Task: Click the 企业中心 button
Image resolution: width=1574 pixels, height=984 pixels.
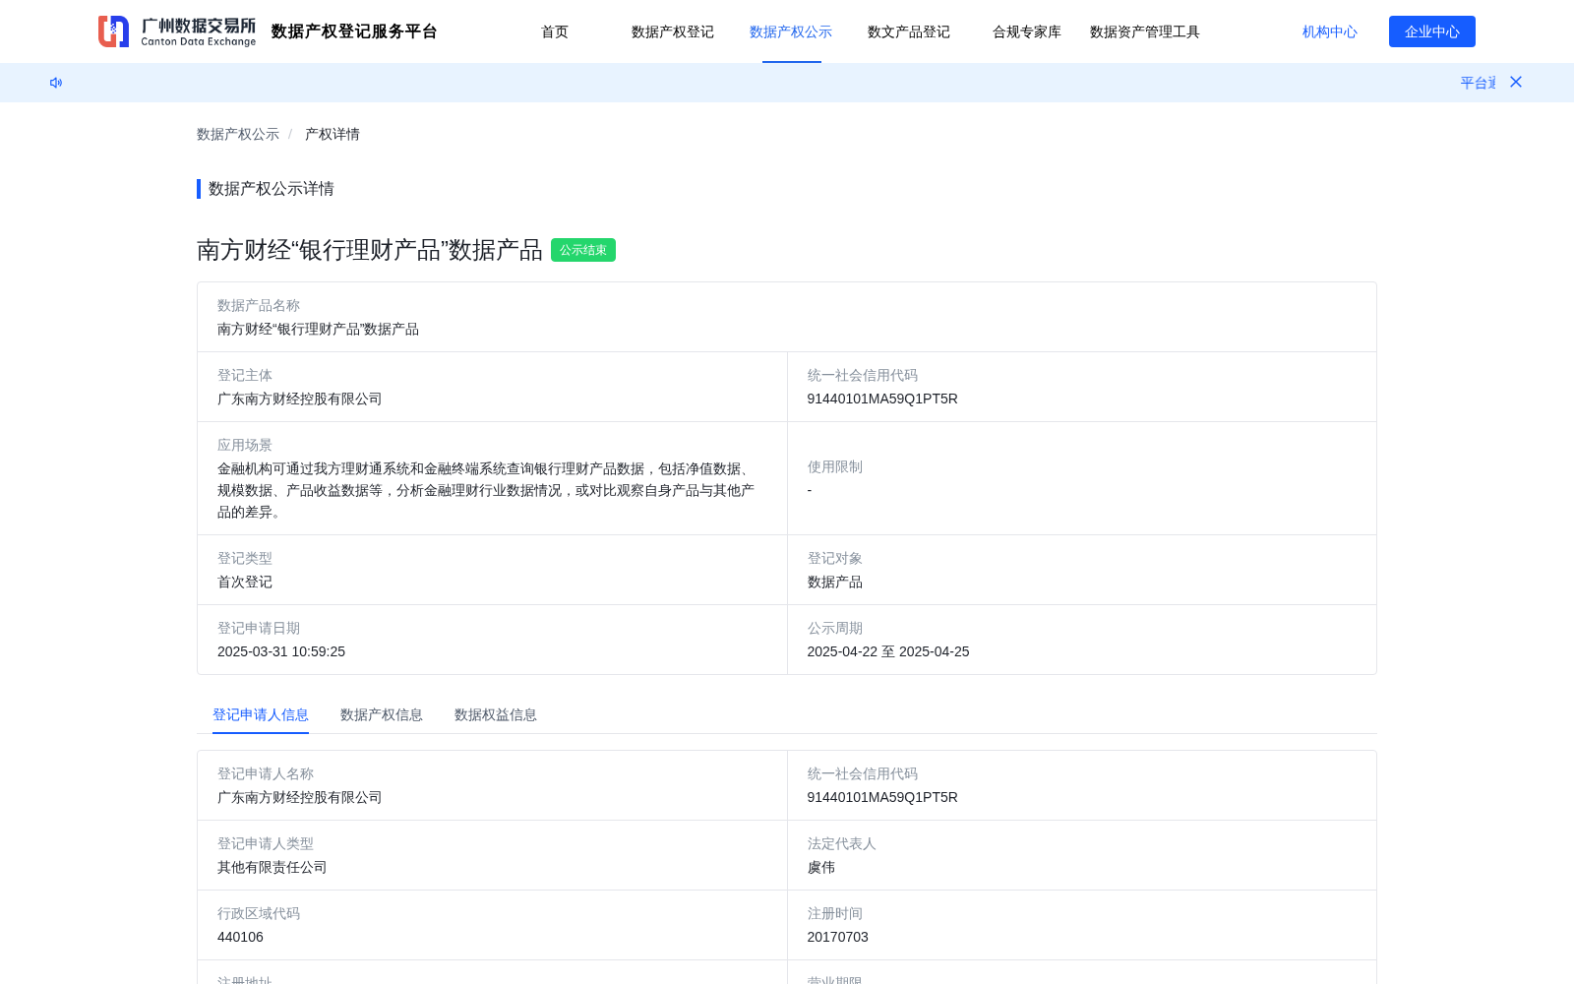Action: (x=1432, y=31)
